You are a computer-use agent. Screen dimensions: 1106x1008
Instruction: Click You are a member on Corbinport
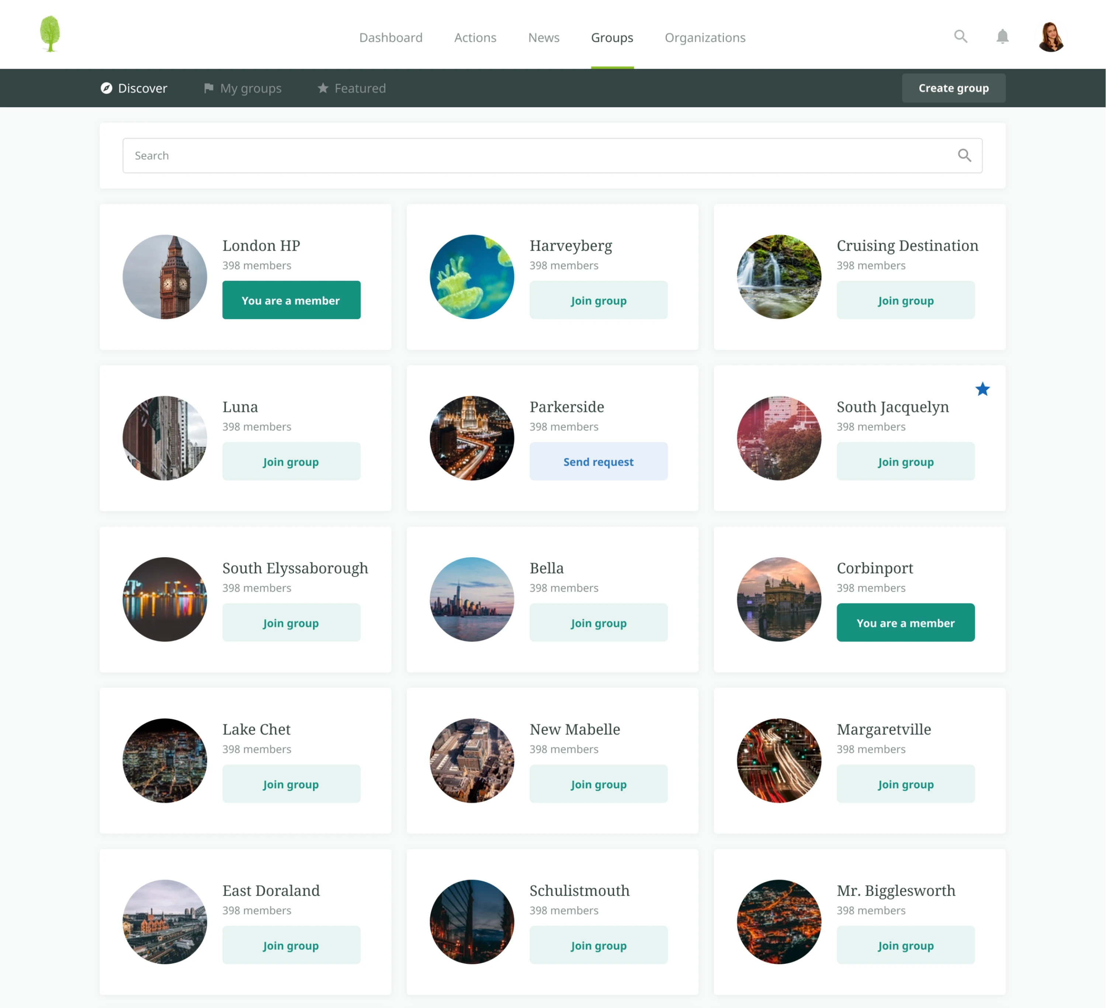[x=905, y=623]
